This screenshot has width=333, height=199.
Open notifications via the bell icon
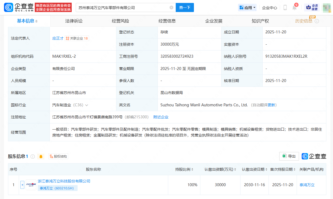[294, 7]
